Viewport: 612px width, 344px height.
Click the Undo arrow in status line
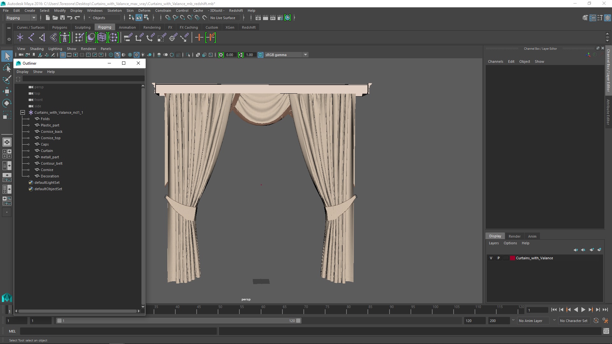[70, 18]
